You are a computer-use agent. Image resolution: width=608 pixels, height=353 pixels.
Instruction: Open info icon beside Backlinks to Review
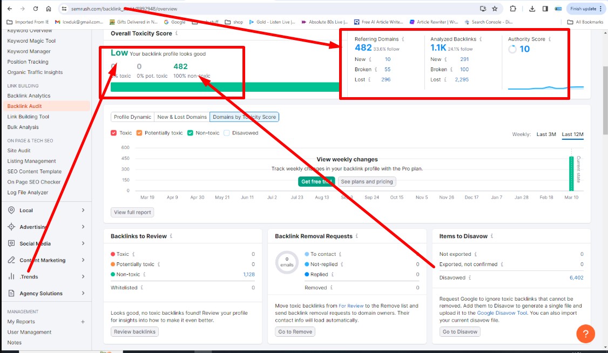(x=171, y=236)
